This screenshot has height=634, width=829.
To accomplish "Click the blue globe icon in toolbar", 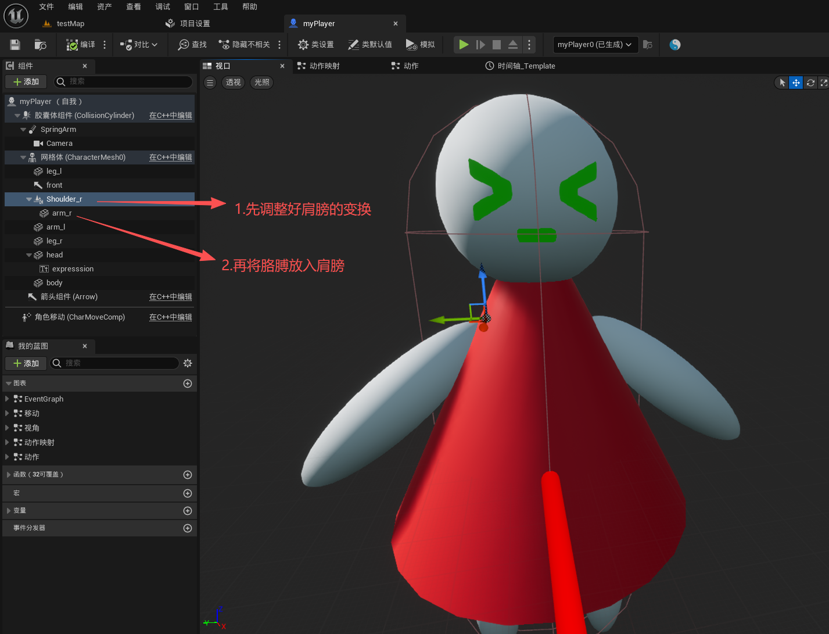I will click(x=675, y=45).
